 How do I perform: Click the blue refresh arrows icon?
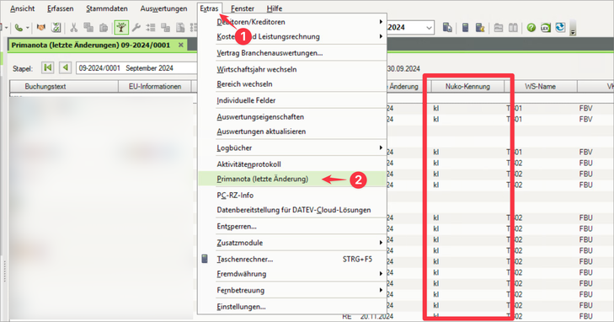[x=560, y=28]
